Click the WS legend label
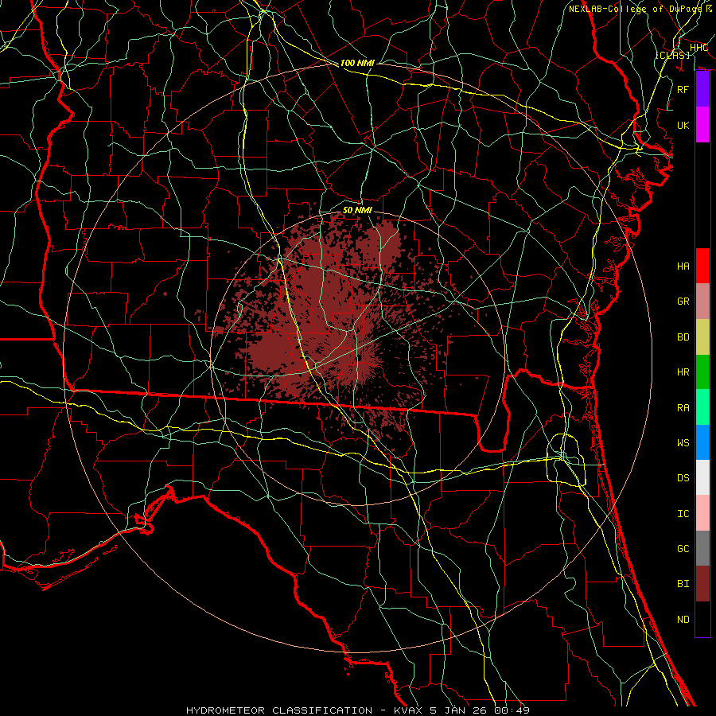Image resolution: width=716 pixels, height=716 pixels. point(683,443)
